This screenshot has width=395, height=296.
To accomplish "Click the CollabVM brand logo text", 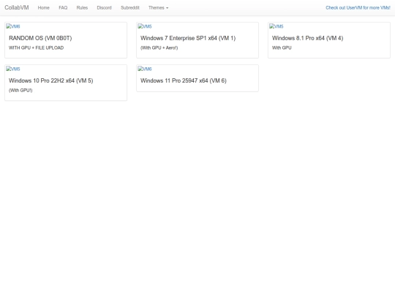I will click(17, 7).
